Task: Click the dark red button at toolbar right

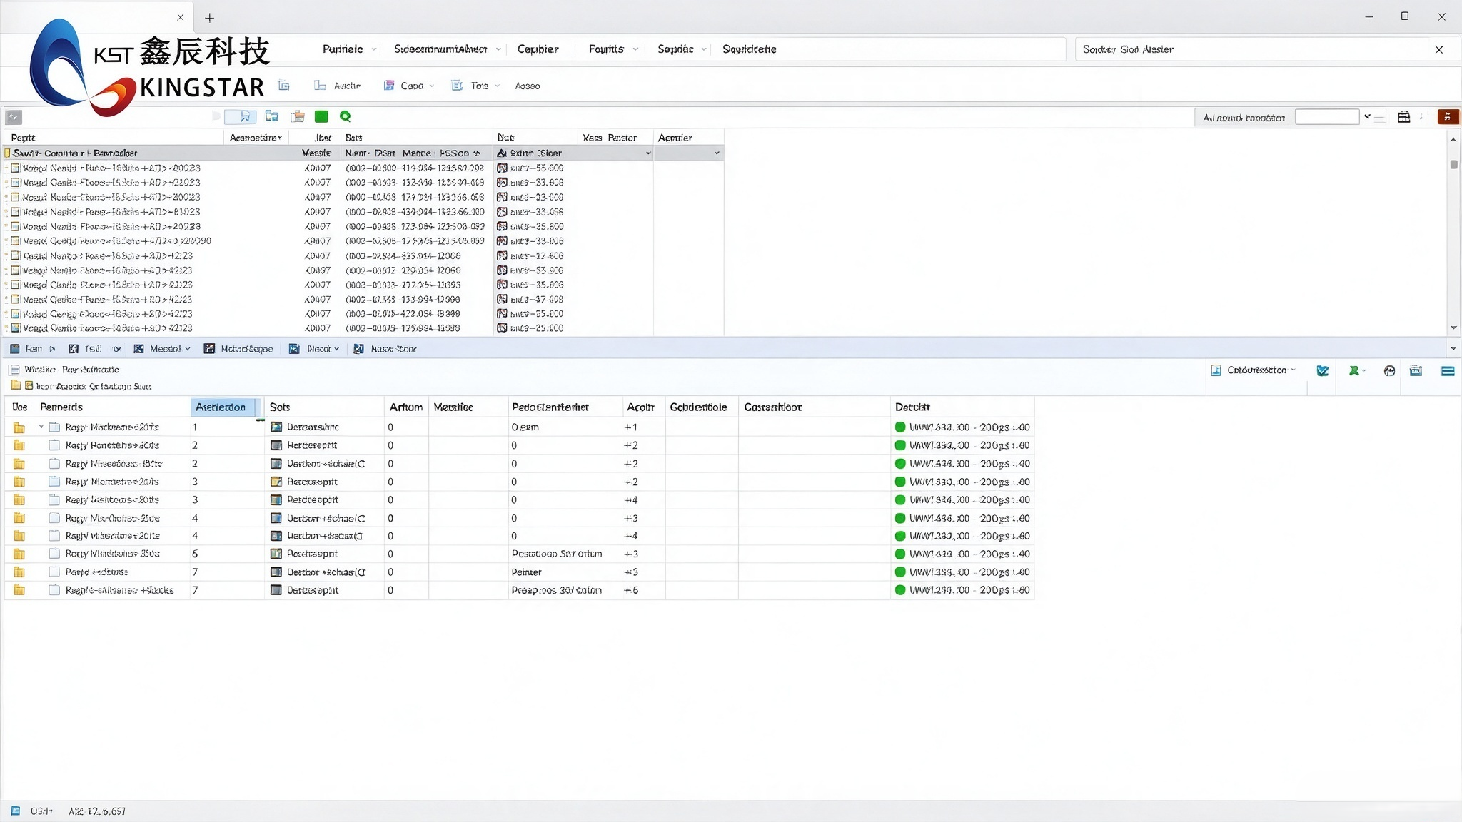Action: 1448,116
